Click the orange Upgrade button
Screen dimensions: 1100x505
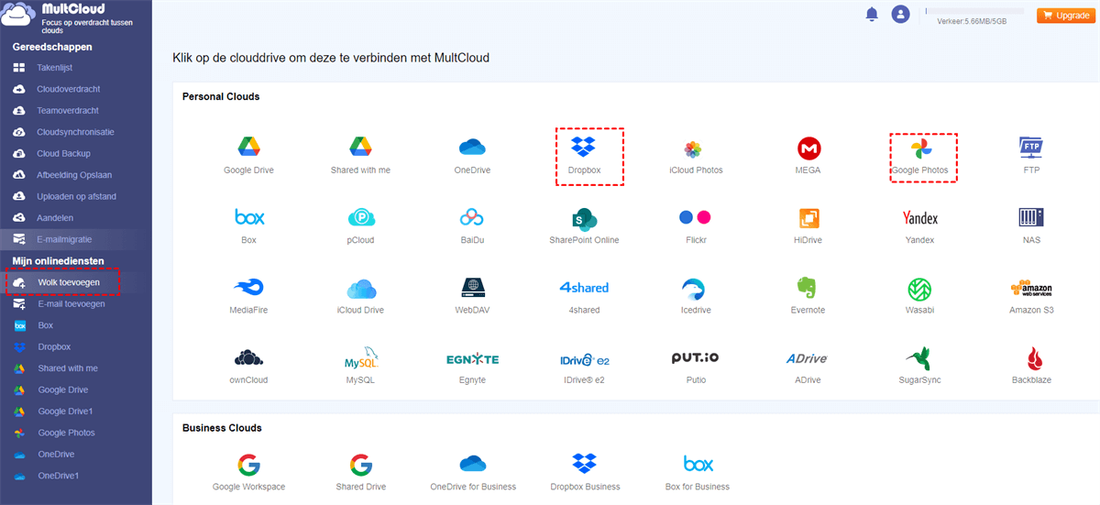click(1065, 16)
